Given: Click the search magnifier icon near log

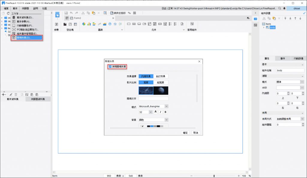Looking at the screenshot, I should (x=280, y=8).
